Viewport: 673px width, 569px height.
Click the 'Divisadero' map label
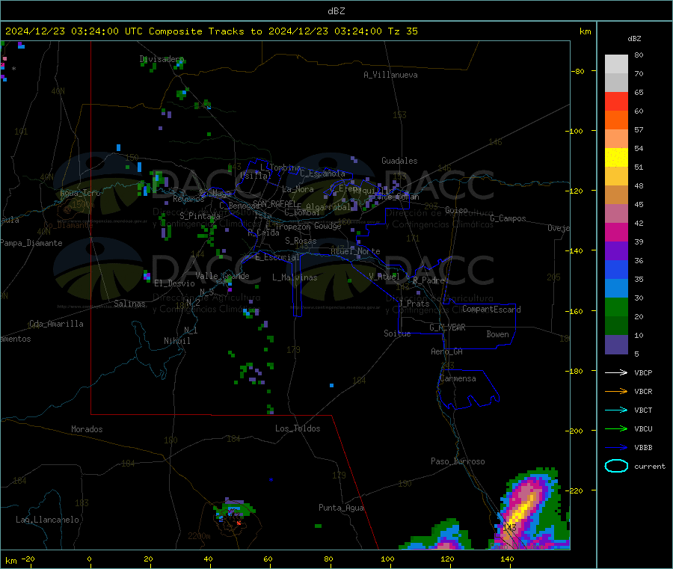click(x=162, y=59)
